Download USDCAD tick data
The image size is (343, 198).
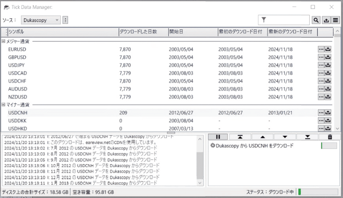pyautogui.click(x=328, y=73)
